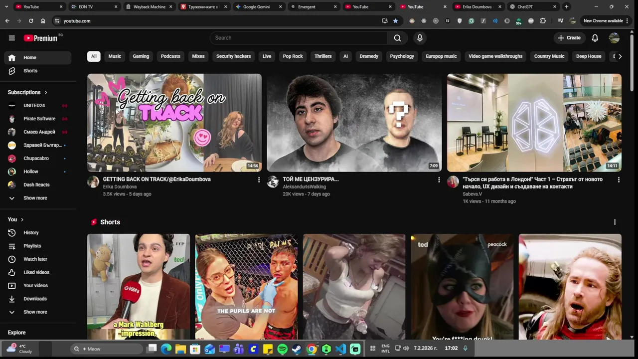
Task: Open Steam from the taskbar
Action: click(297, 349)
